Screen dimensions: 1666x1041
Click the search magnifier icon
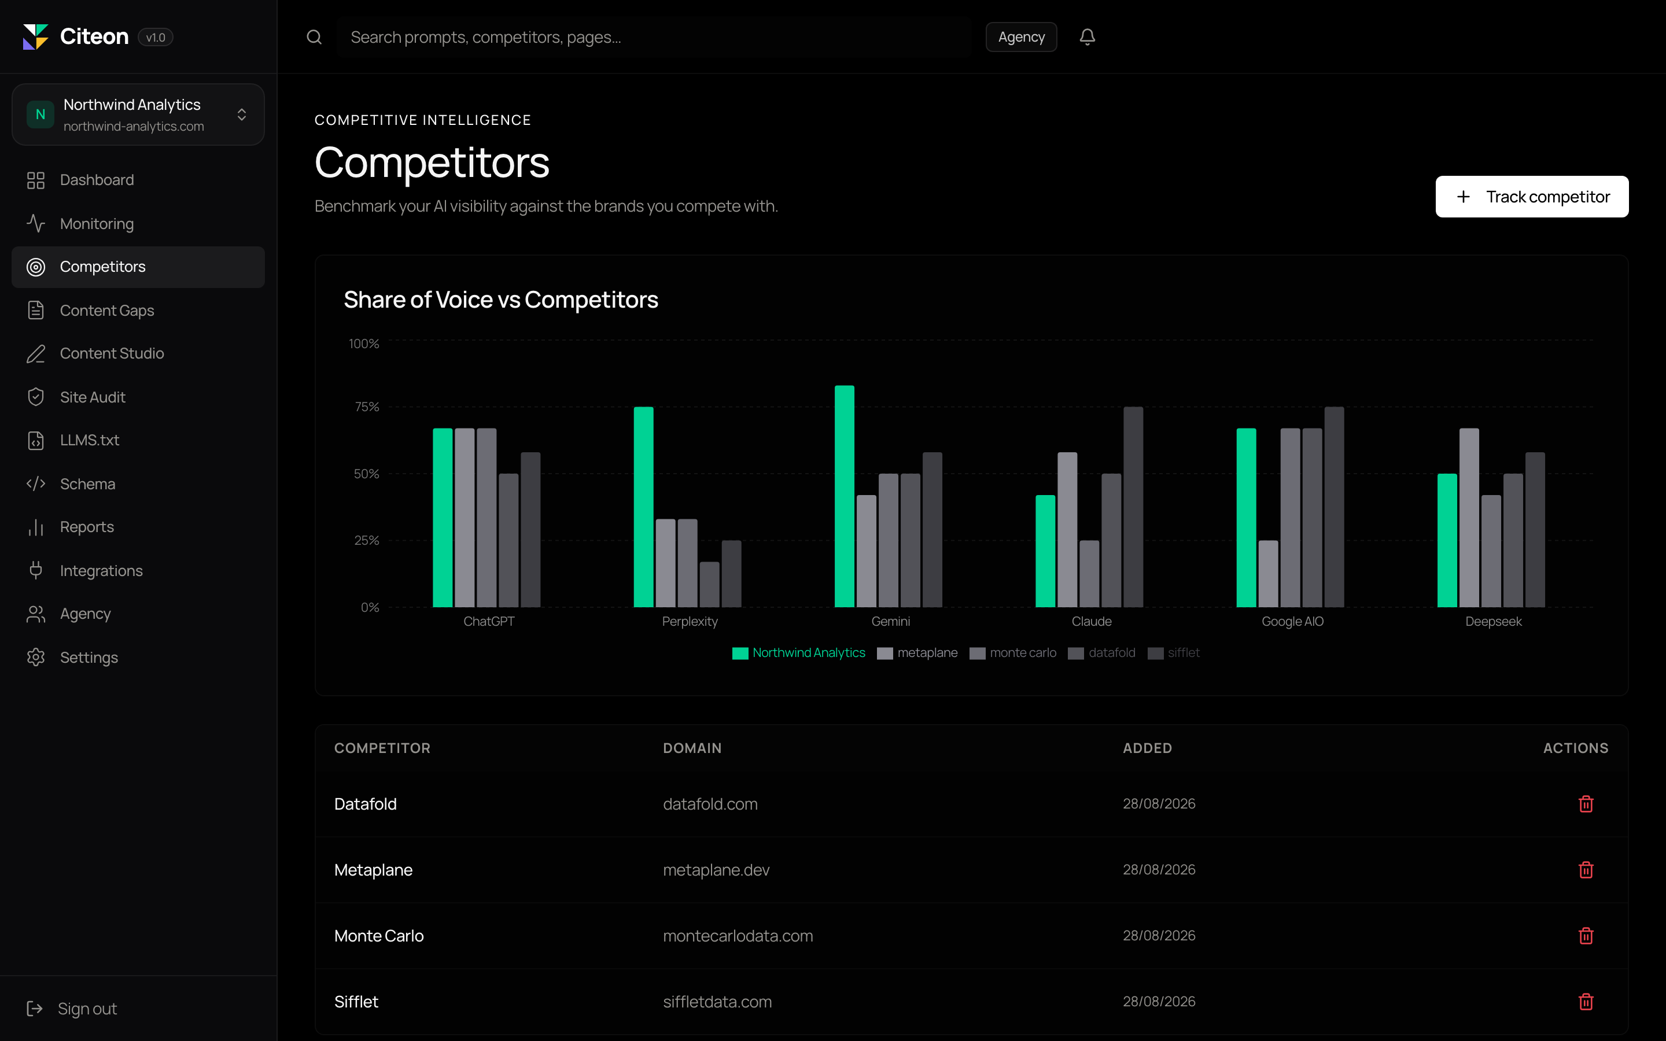[x=314, y=37]
